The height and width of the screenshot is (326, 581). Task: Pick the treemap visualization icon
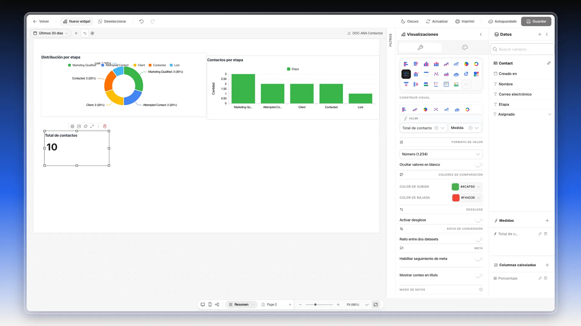[476, 74]
